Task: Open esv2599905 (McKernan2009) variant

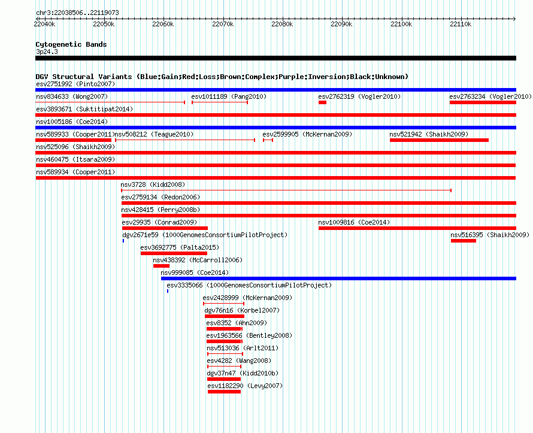Action: (307, 134)
